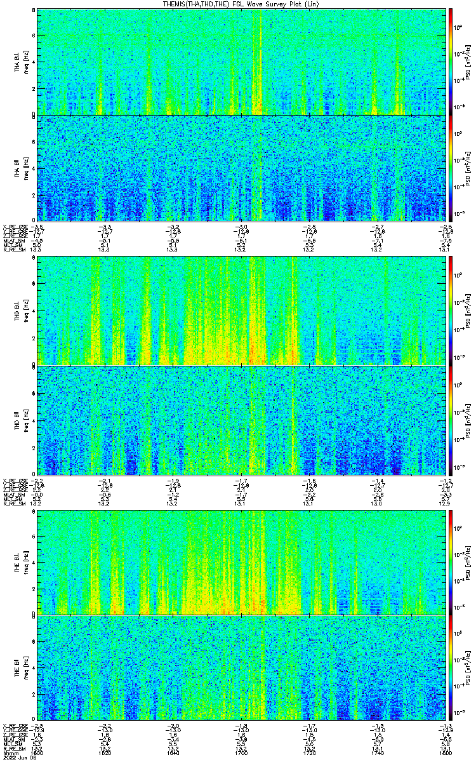This screenshot has height=762, width=476.
Task: Click the "THD B∥" y-axis panel label
Action: (17, 420)
